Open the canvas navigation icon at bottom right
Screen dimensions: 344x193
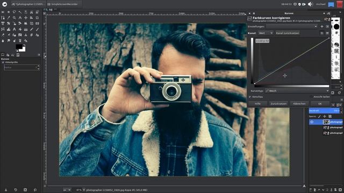pos(304,186)
